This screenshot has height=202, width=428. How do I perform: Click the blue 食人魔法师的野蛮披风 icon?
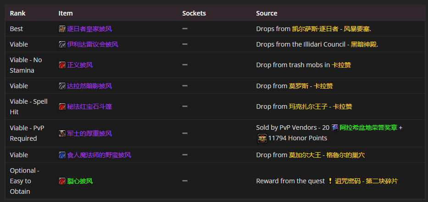coord(62,155)
